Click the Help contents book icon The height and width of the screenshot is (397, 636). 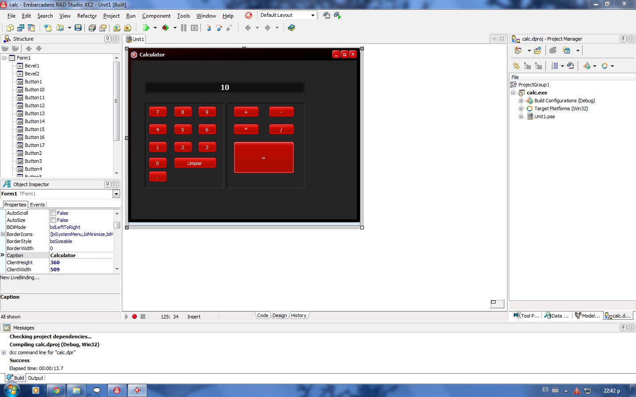291,28
